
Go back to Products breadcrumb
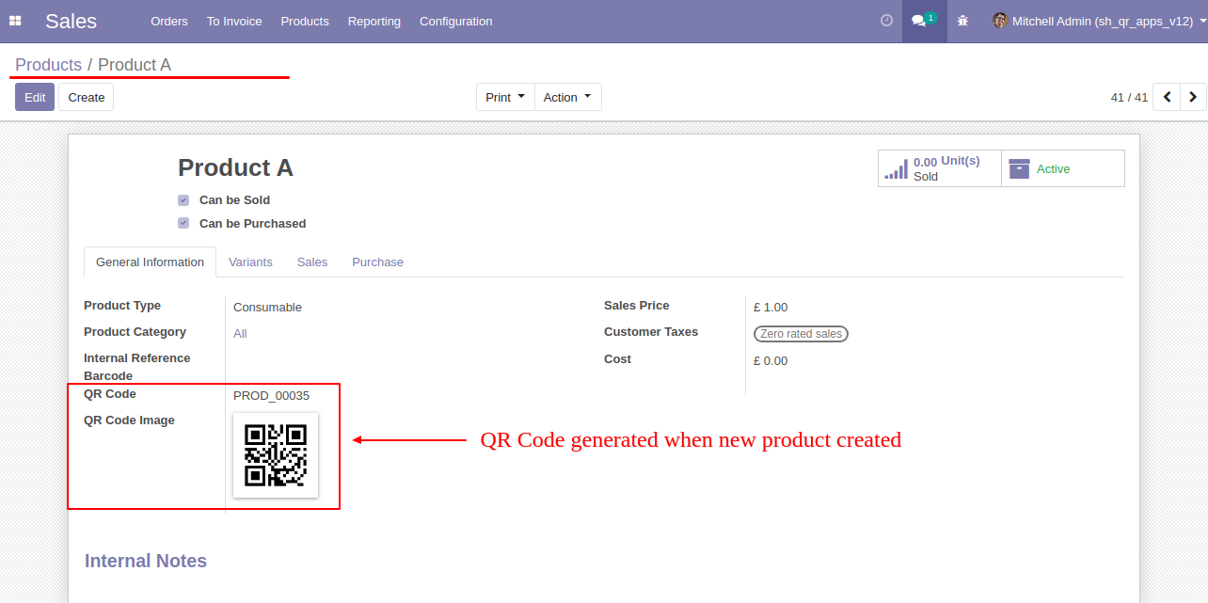pyautogui.click(x=49, y=65)
